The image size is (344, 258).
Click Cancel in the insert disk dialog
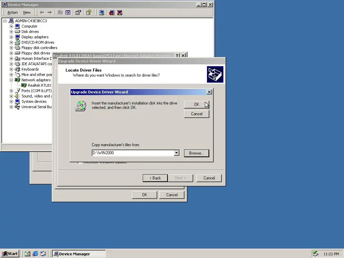tap(197, 114)
